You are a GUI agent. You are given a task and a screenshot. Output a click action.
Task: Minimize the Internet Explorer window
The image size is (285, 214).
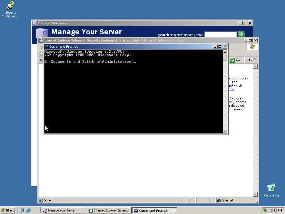(x=246, y=40)
